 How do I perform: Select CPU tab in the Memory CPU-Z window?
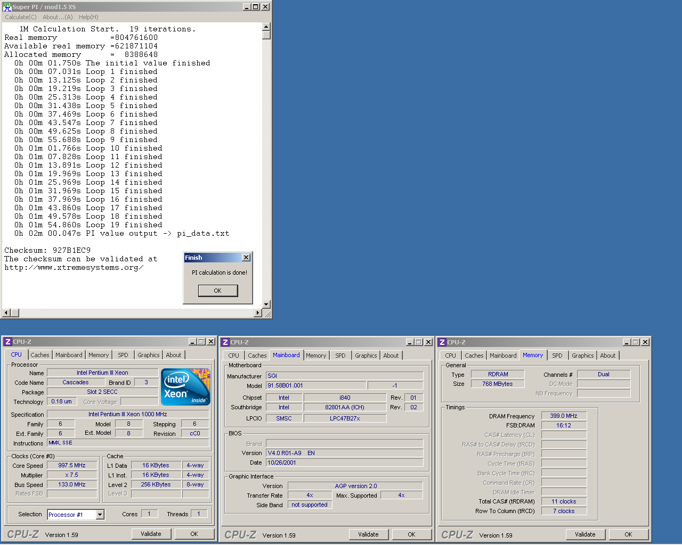451,356
